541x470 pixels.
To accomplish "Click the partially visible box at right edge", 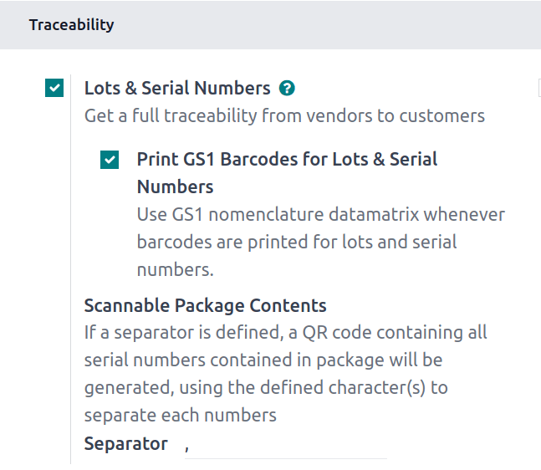I will (x=538, y=88).
